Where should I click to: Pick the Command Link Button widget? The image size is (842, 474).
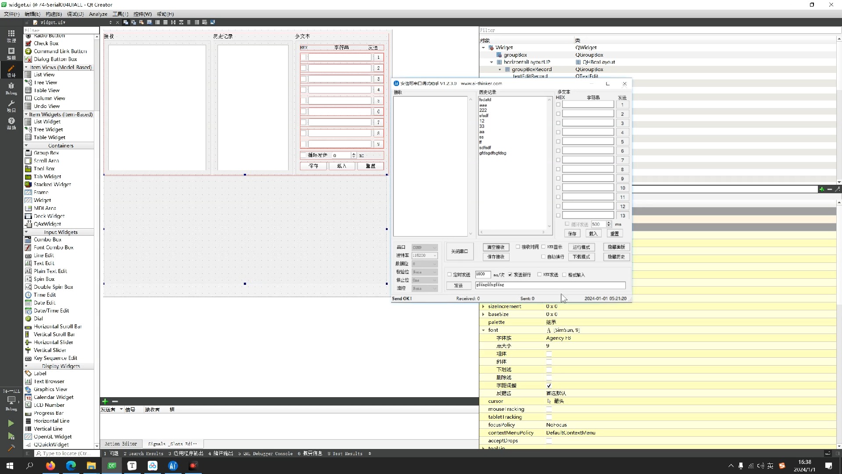click(x=60, y=51)
